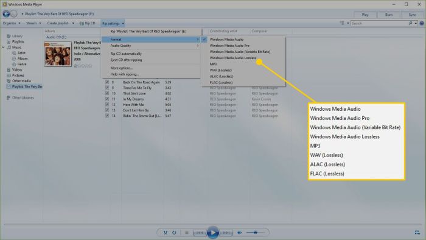Rate the album with the star rating
426x240 pixels.
[x=83, y=66]
